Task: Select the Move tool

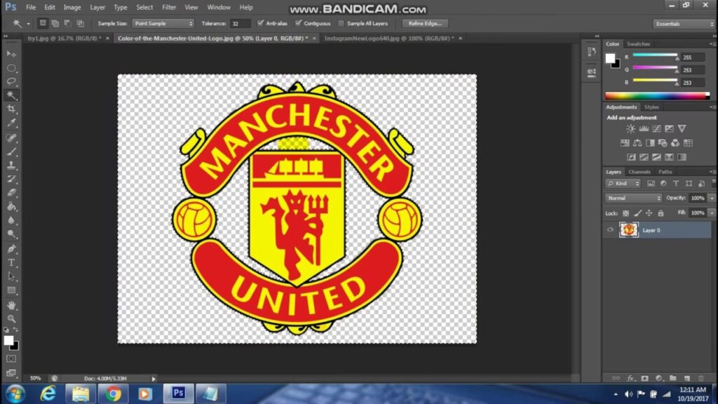Action: [11, 54]
